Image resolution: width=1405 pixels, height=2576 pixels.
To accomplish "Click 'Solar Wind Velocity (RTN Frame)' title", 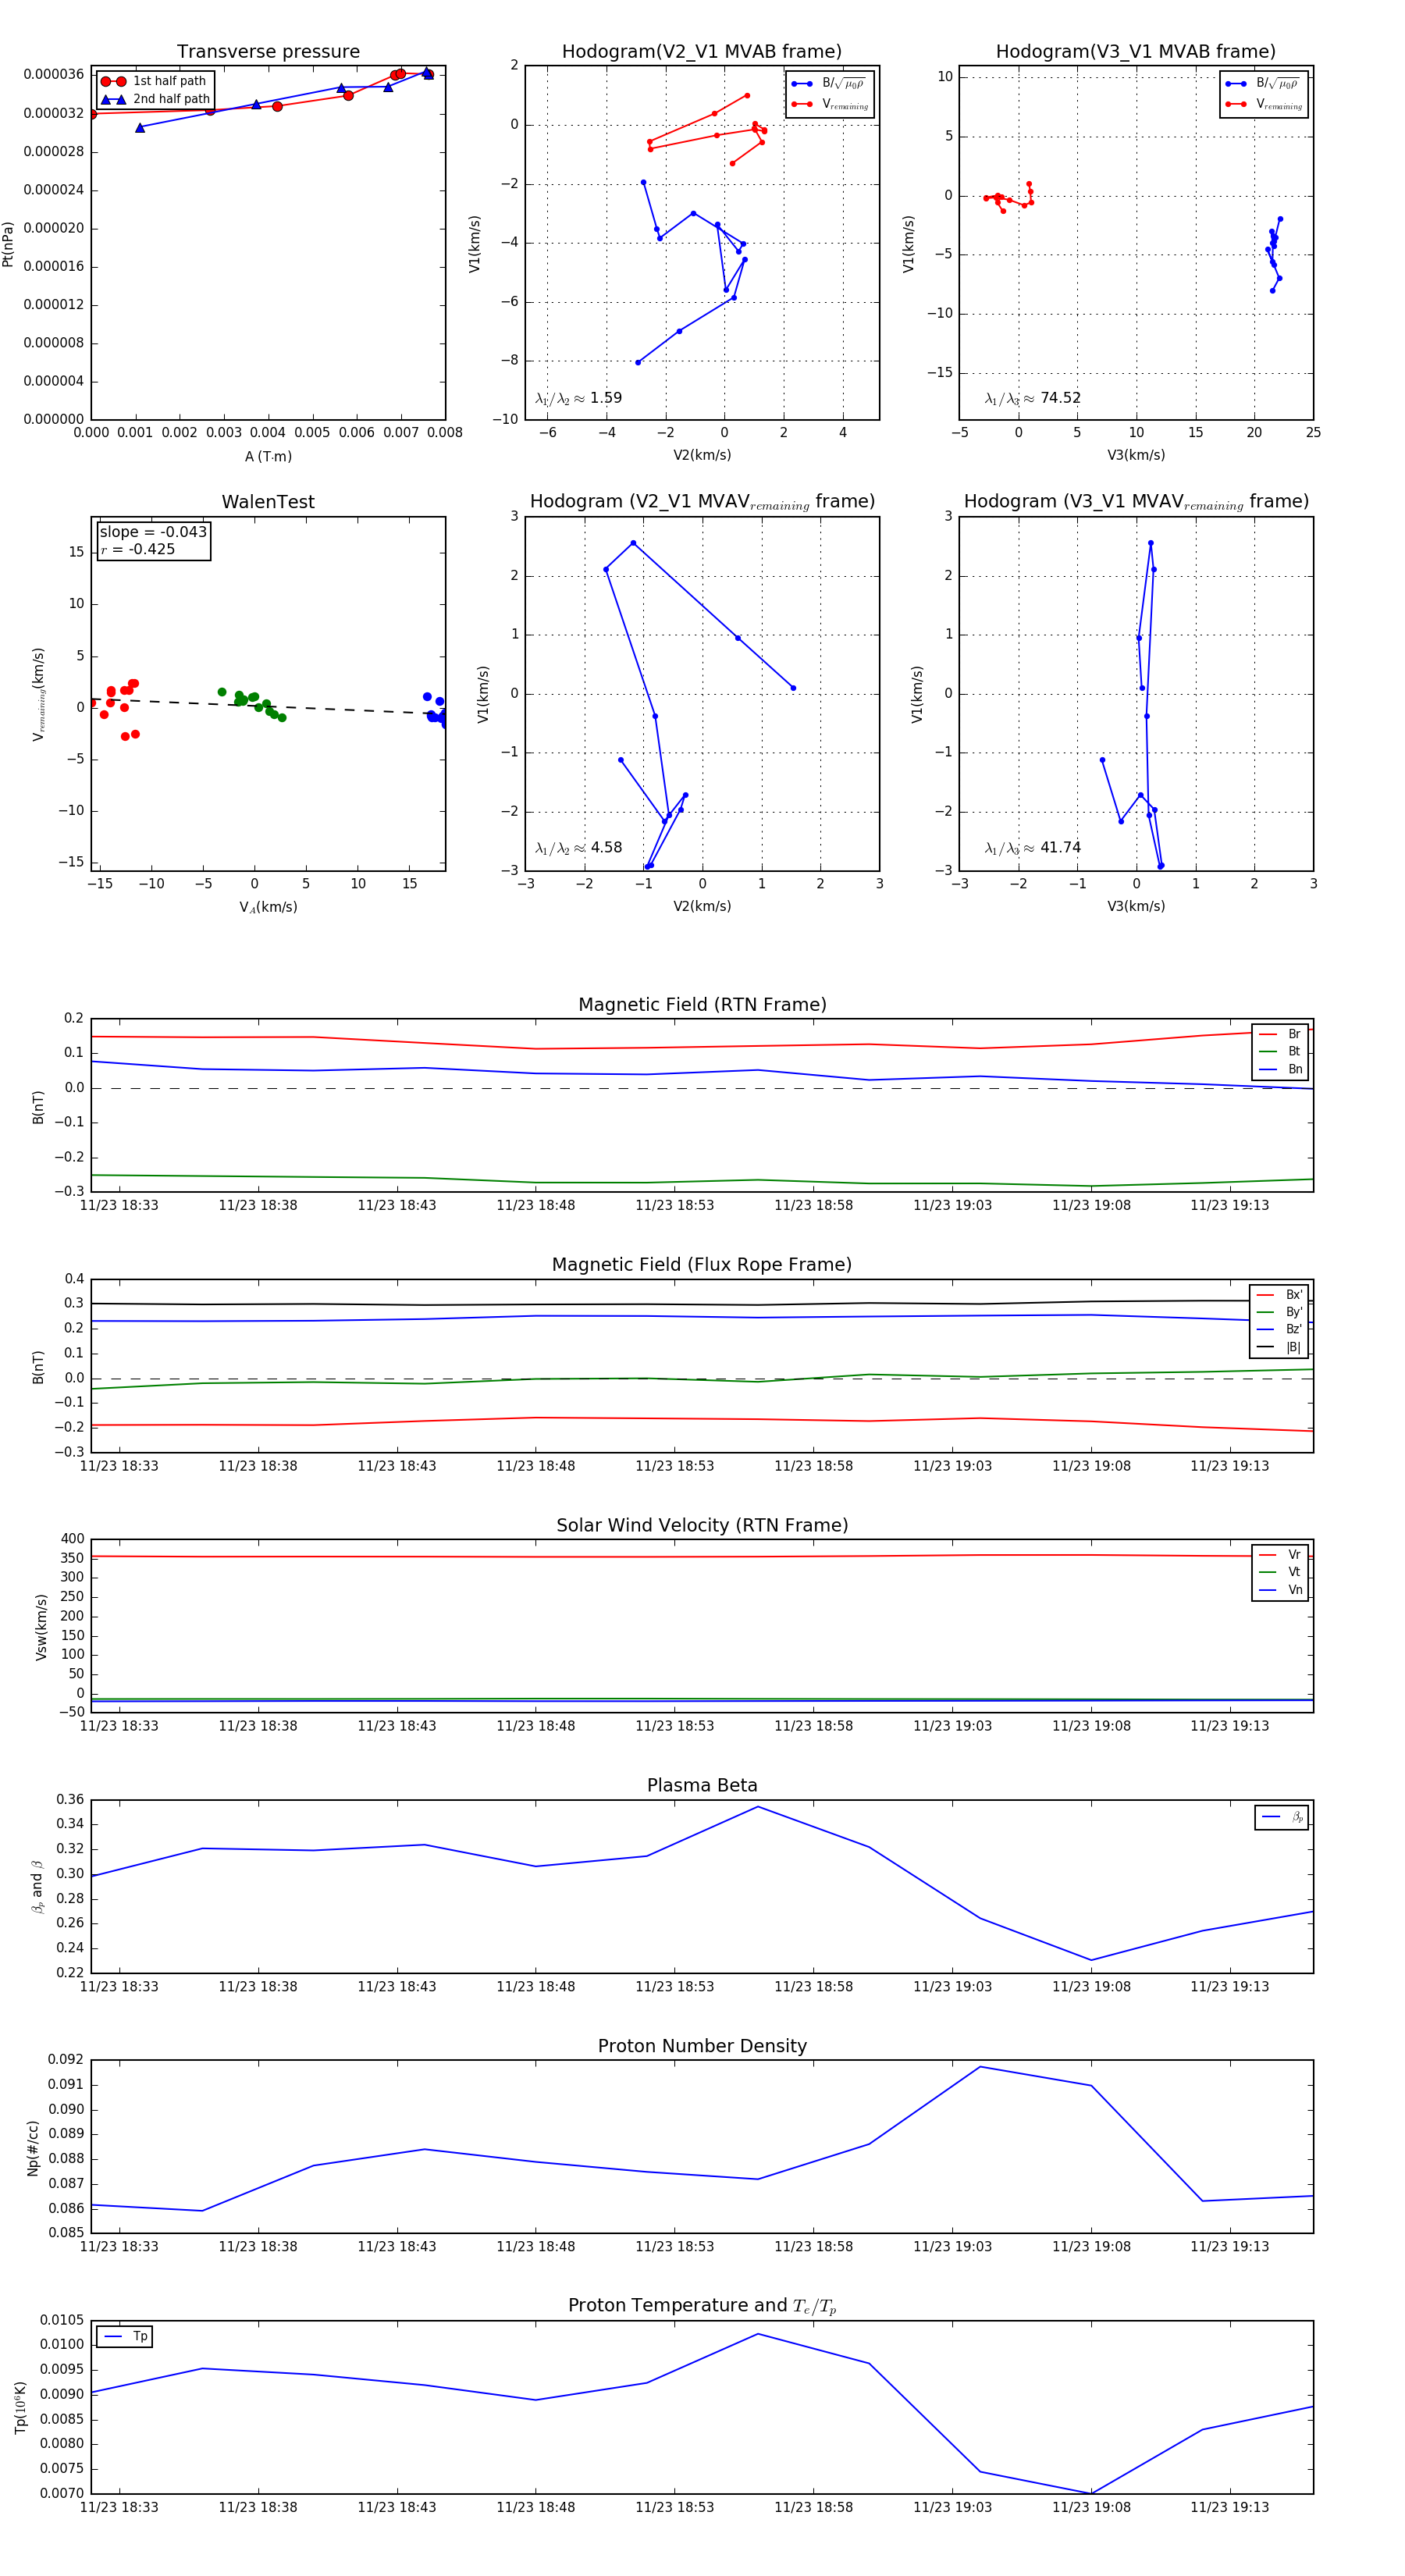I will pyautogui.click(x=702, y=1526).
